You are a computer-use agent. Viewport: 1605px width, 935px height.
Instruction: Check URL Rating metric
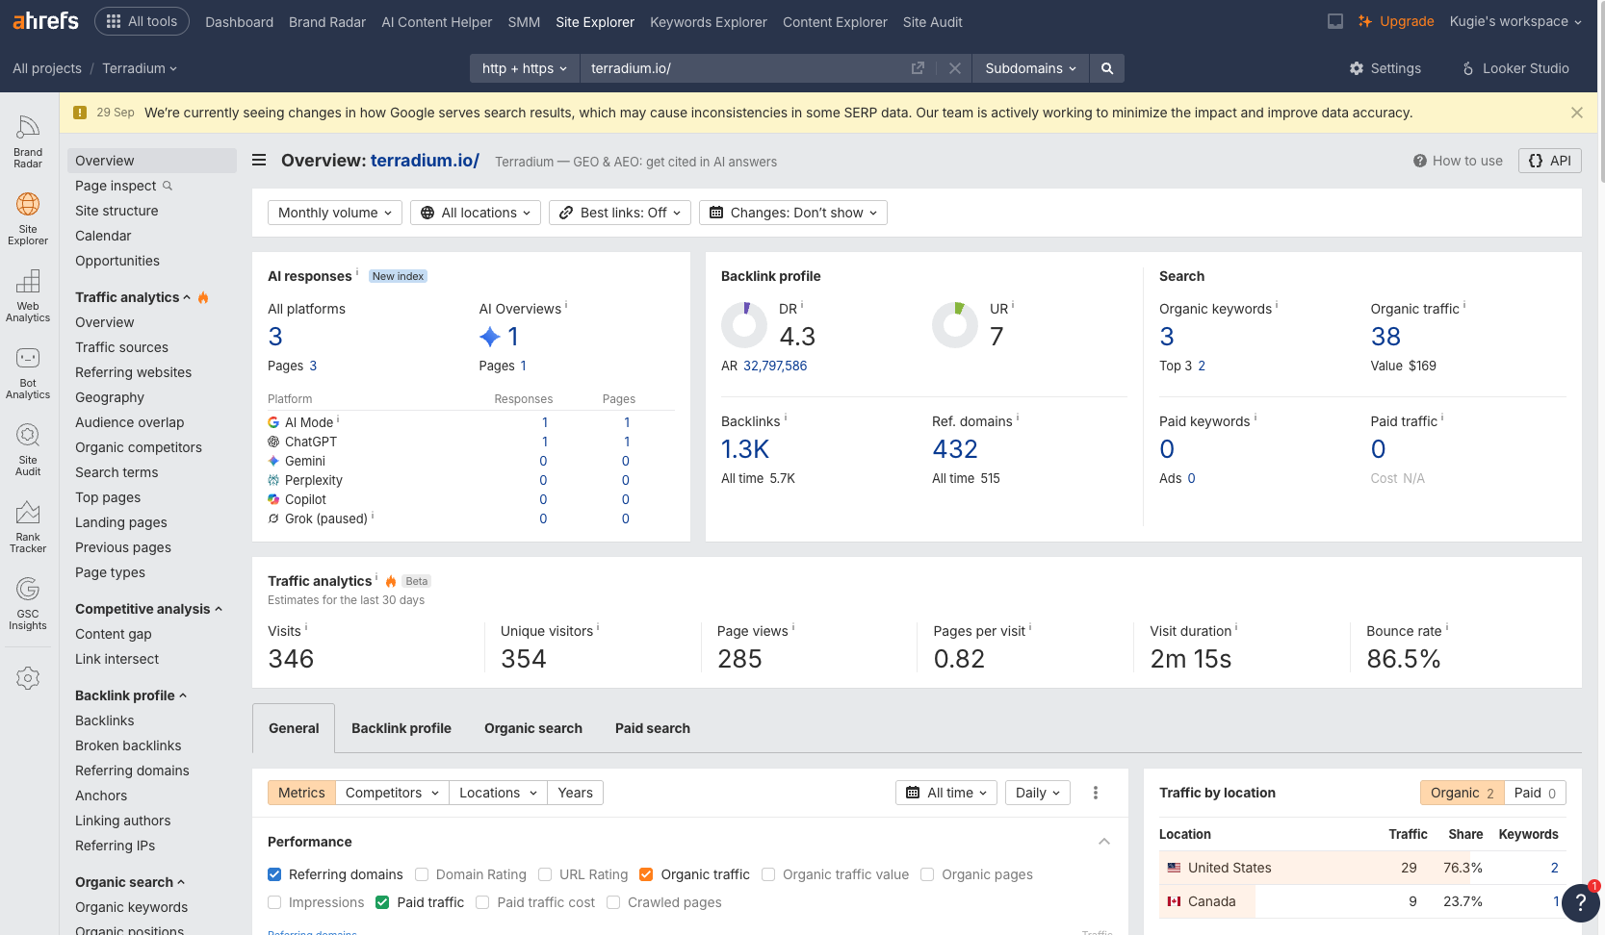(x=545, y=874)
